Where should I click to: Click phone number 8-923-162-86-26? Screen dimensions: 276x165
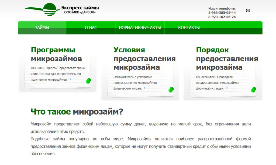point(222,17)
